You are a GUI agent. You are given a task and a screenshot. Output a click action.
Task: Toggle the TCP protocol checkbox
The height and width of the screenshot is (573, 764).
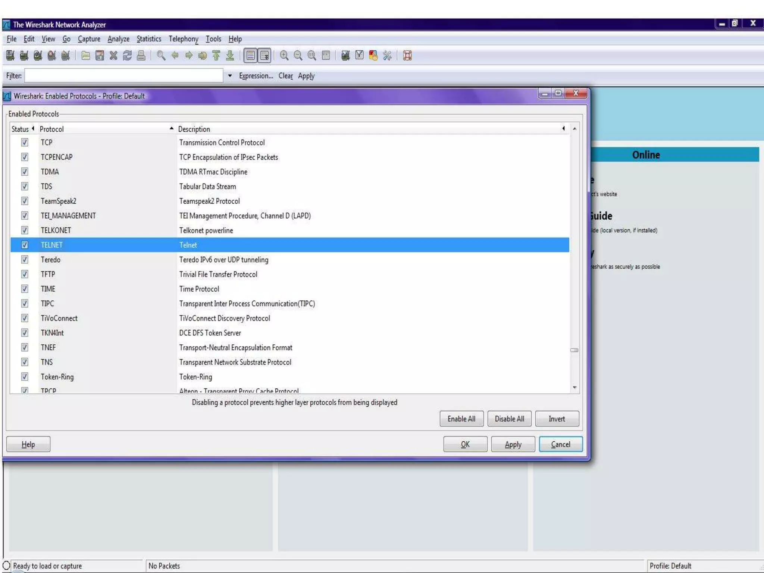point(25,143)
